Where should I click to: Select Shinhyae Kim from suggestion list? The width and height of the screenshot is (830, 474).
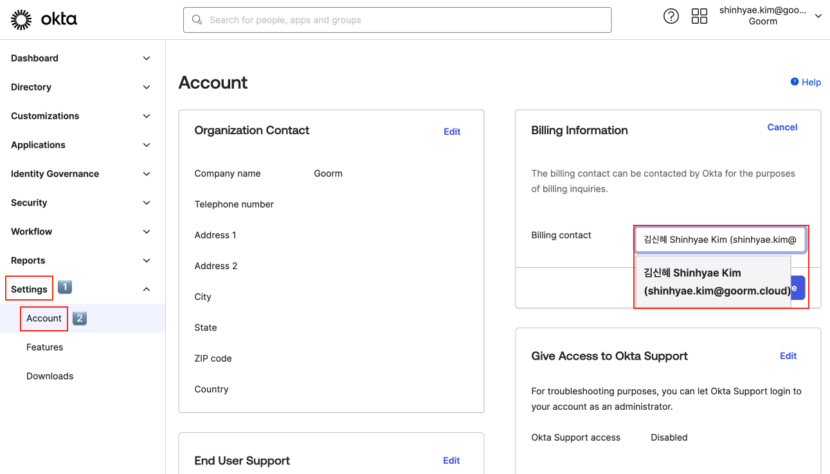712,282
